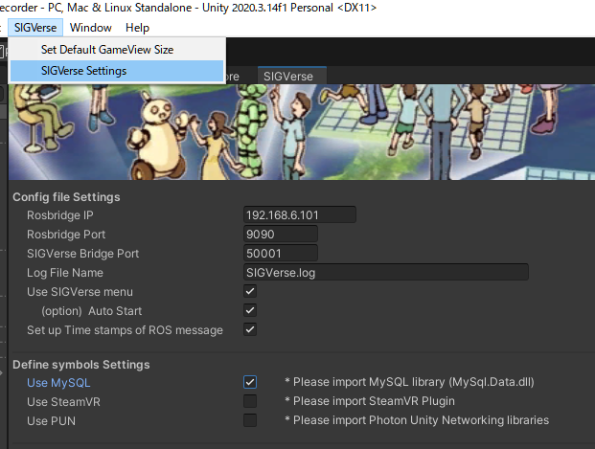Toggle the Auto Start option checkbox

250,310
